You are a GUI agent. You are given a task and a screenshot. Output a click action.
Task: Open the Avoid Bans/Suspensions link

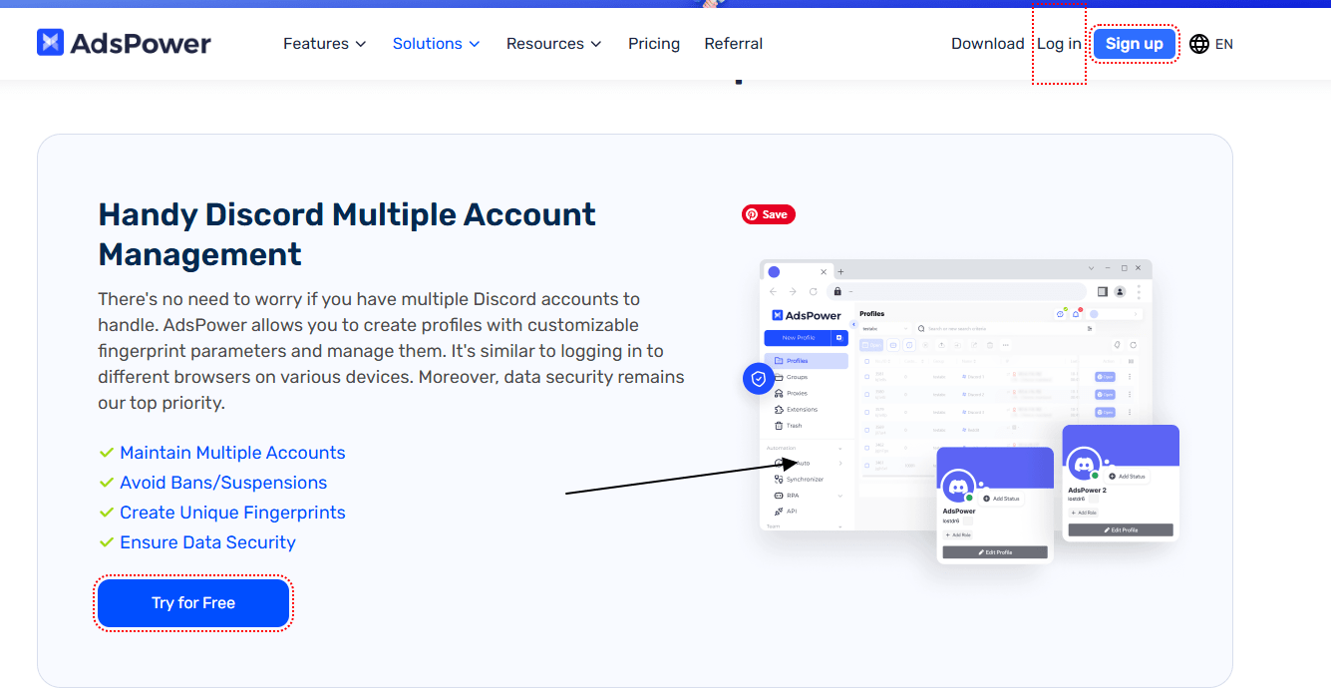tap(223, 483)
